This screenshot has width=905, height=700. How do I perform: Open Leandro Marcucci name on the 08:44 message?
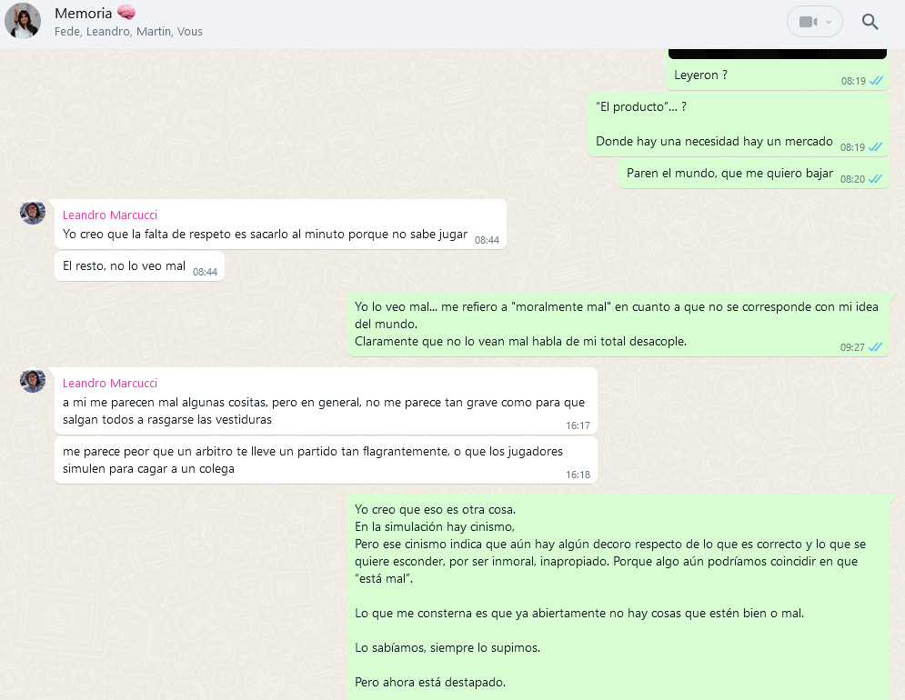tap(110, 215)
